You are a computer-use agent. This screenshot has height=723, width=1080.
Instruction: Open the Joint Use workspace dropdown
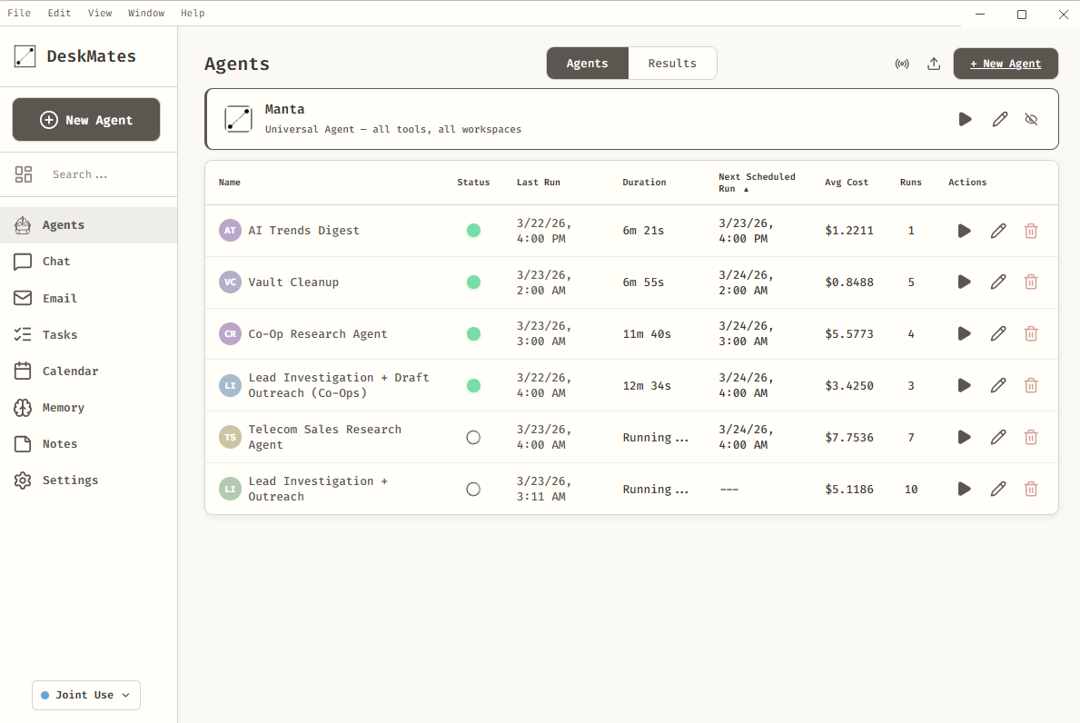click(86, 695)
